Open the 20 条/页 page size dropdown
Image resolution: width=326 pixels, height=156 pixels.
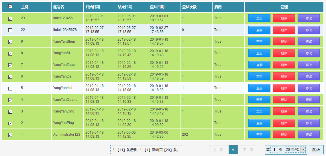(x=295, y=150)
